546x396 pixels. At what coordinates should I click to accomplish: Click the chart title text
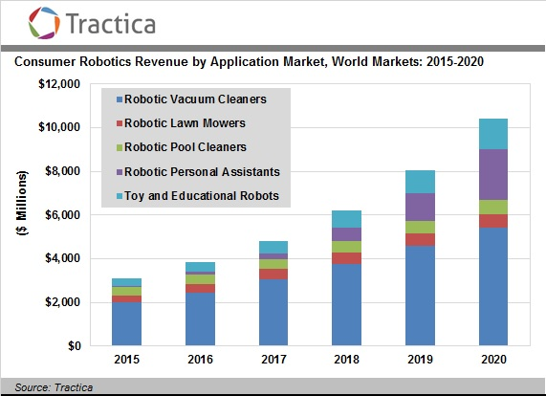249,61
